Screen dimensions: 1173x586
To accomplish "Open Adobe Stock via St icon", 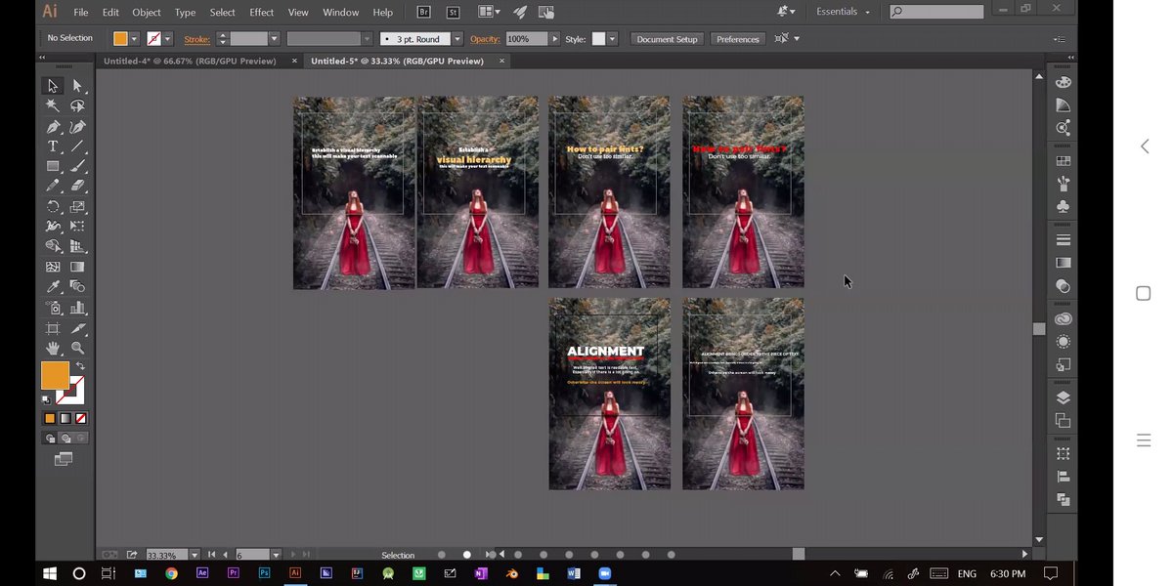I will 453,12.
